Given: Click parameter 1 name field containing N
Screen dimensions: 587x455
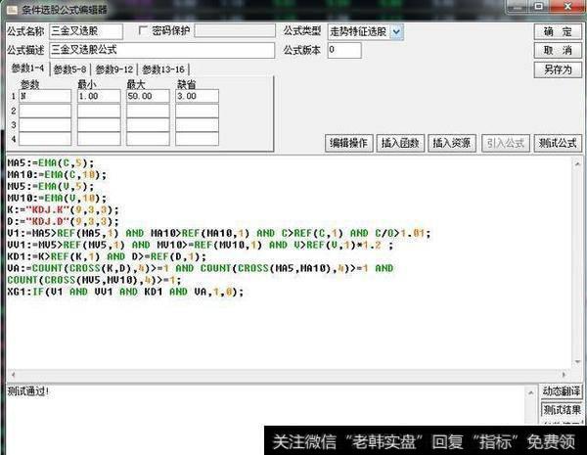Looking at the screenshot, I should [x=45, y=96].
